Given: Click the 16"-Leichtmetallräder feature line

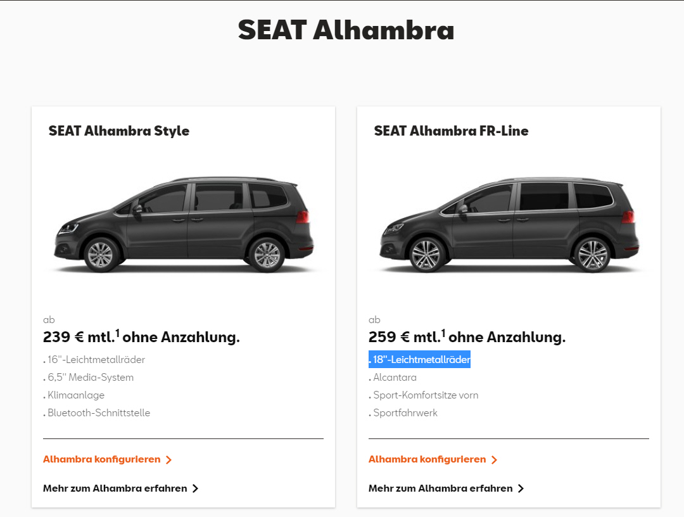Looking at the screenshot, I should tap(94, 359).
